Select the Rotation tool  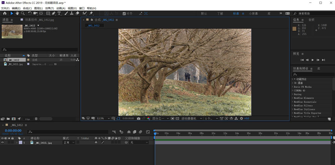tap(30, 13)
